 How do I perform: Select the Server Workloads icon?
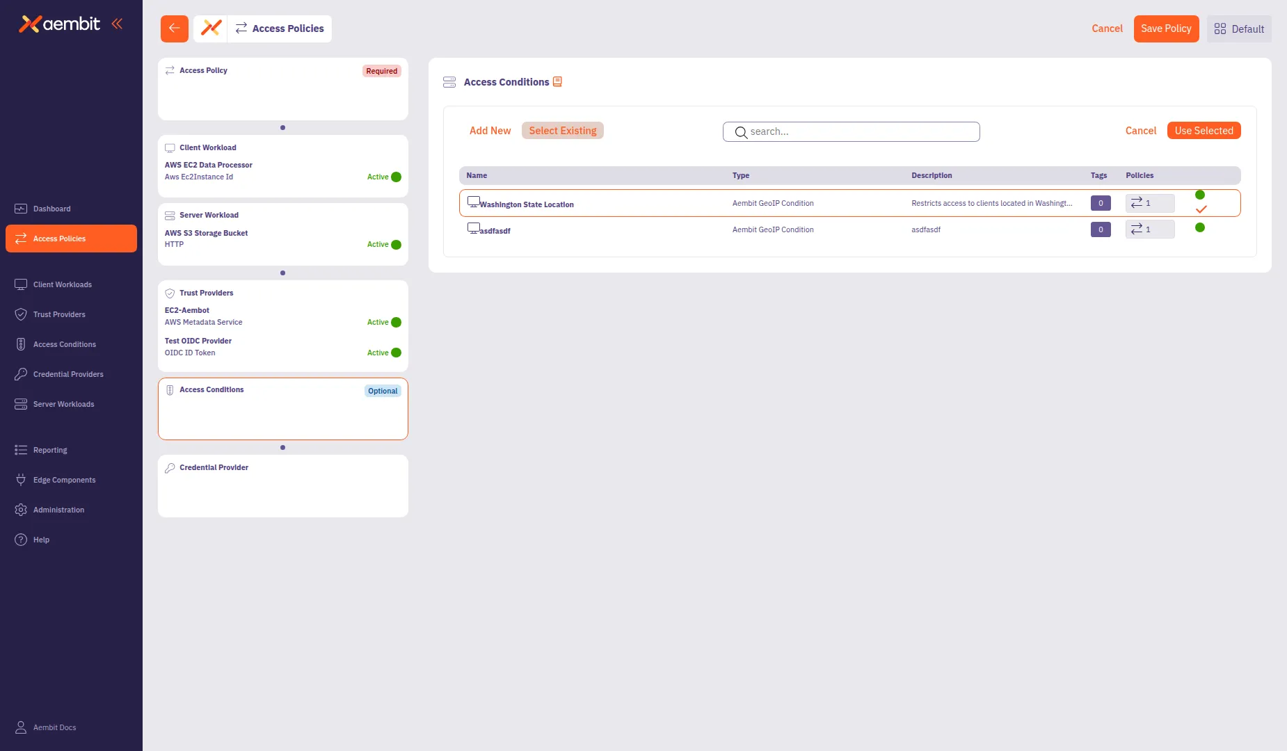(x=20, y=403)
